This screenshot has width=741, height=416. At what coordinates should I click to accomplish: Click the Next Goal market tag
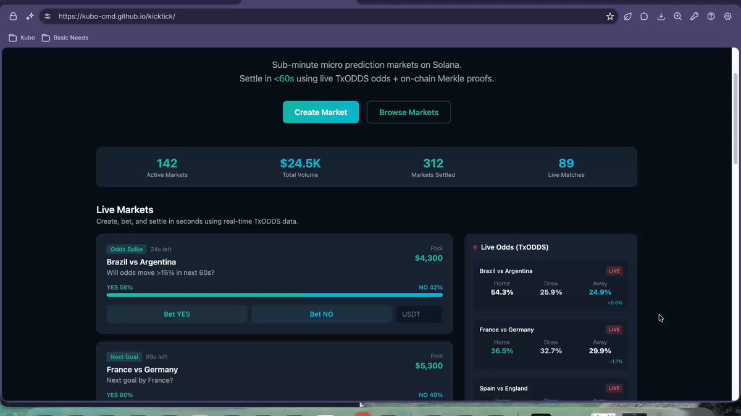124,357
